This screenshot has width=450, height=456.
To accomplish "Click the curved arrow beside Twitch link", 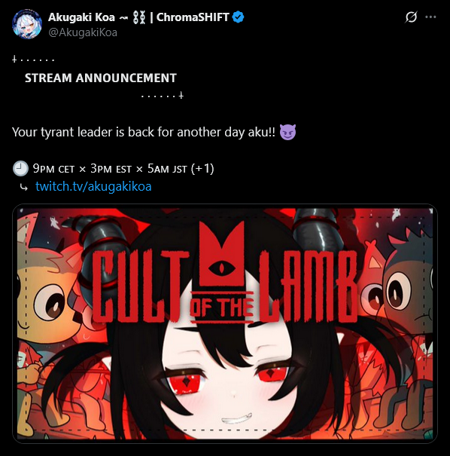I will coord(24,187).
